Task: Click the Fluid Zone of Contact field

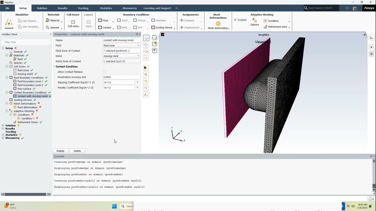Action: coord(121,51)
